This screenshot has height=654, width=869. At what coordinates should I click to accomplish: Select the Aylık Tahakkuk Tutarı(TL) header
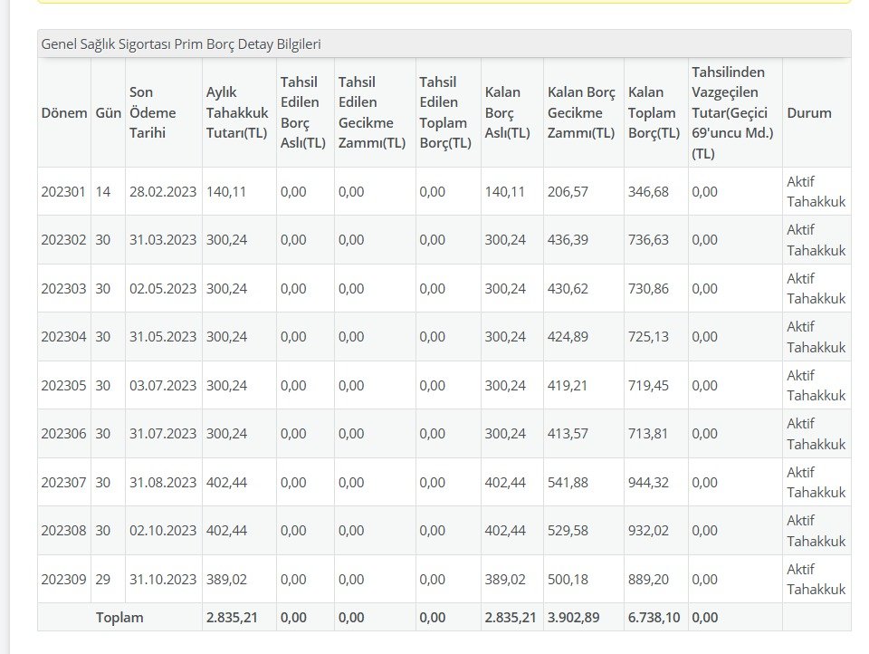pyautogui.click(x=238, y=113)
